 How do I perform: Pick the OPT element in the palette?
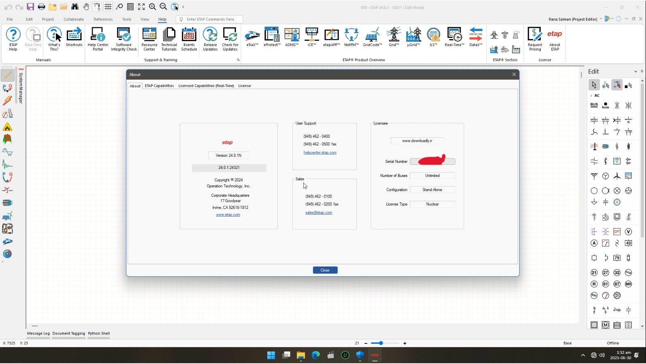coord(617,231)
